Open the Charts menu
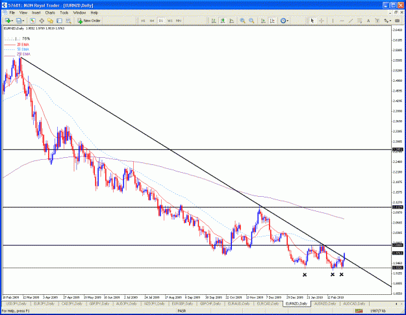The height and width of the screenshot is (315, 406). [50, 12]
